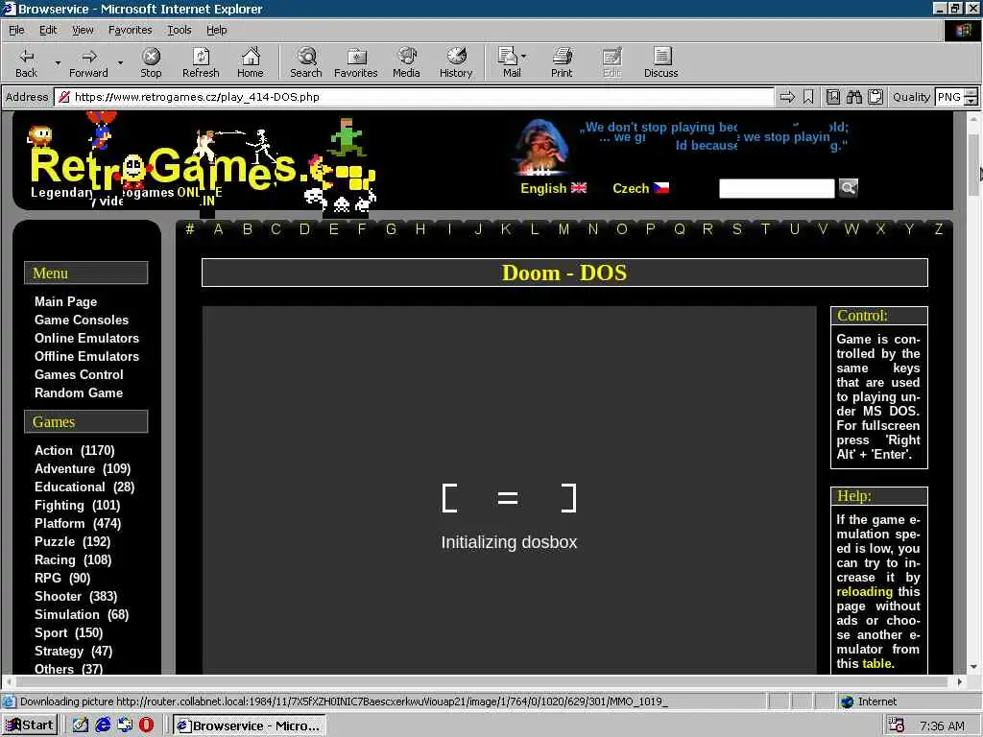Screen dimensions: 983x737
Task: Open the Games Control link
Action: click(79, 375)
